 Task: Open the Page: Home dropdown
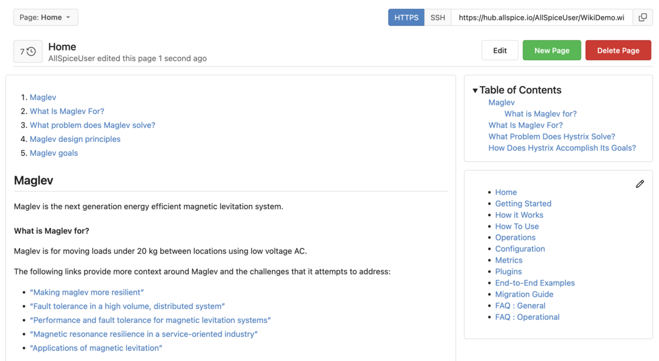point(46,18)
